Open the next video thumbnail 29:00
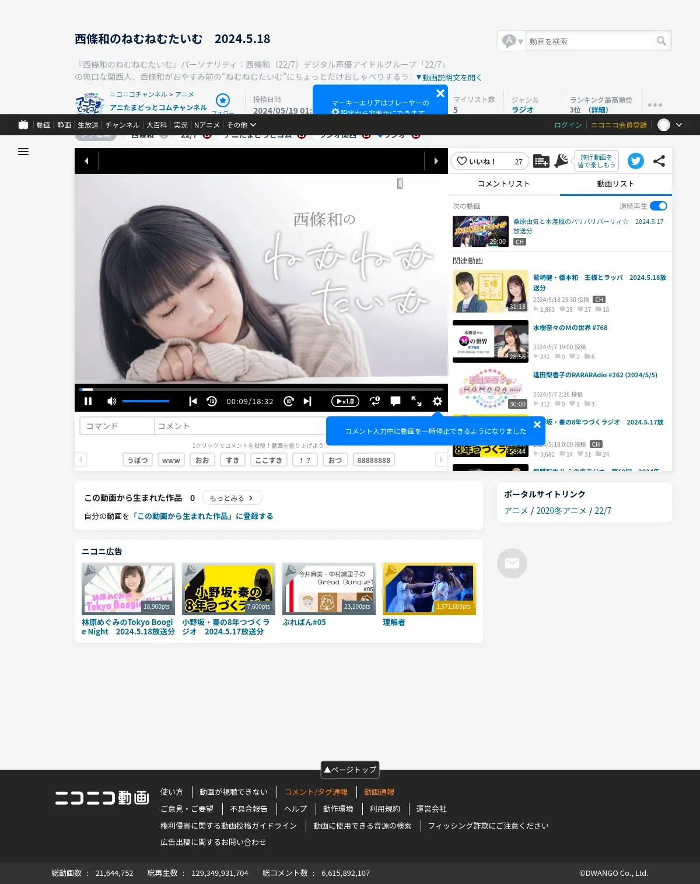The width and height of the screenshot is (700, 884). point(481,231)
